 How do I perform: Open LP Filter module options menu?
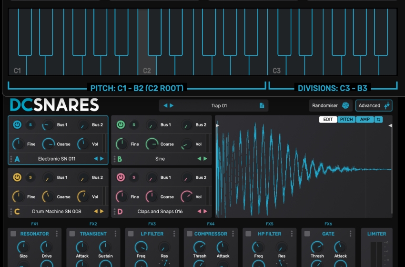[x=174, y=234]
